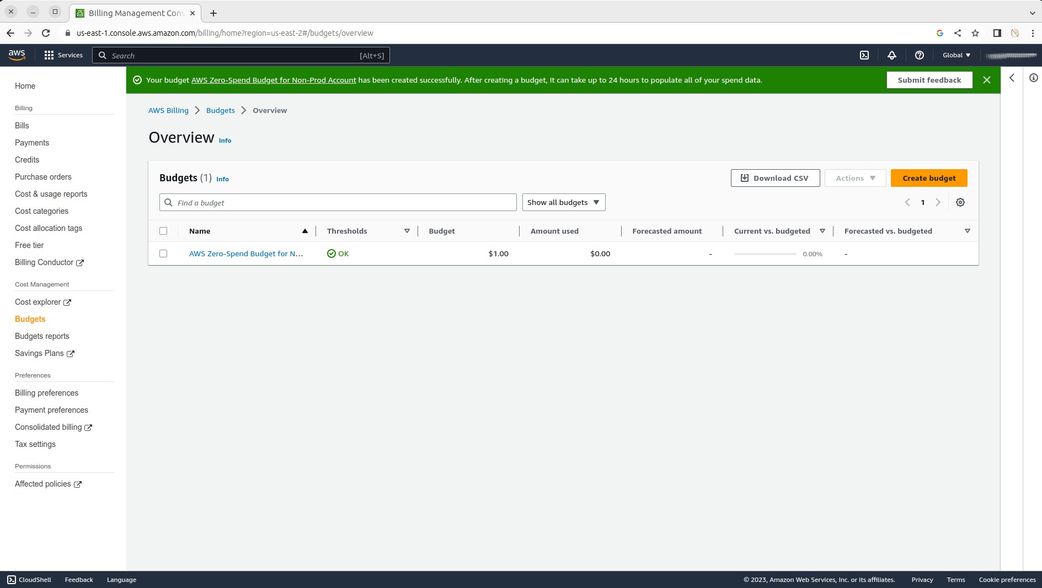Viewport: 1042px width, 588px height.
Task: Share this page icon in address bar
Action: 958,33
